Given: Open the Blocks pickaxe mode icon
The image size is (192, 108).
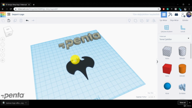Looking at the screenshot, I should tap(170, 14).
